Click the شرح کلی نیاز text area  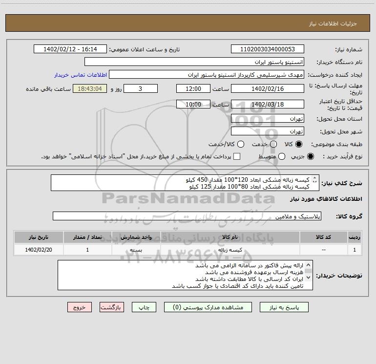click(185, 183)
